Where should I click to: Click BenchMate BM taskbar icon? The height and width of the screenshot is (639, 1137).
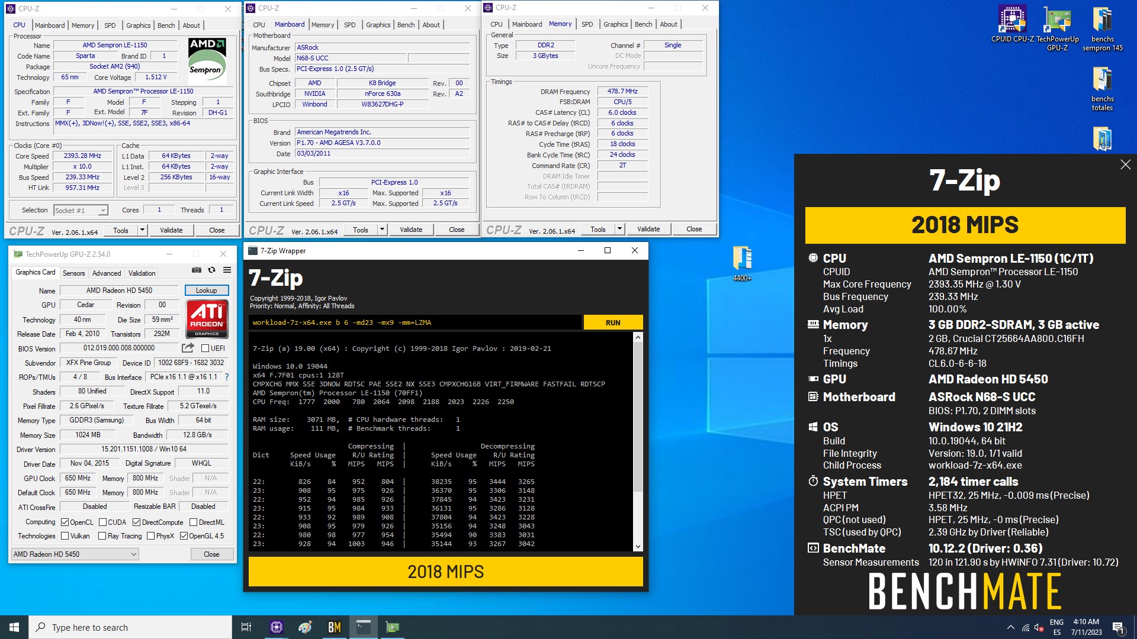(334, 627)
